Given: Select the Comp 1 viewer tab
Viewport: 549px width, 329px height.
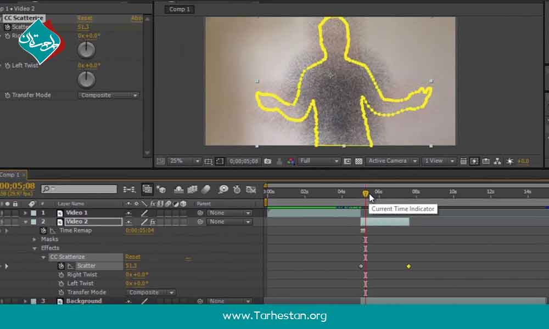Looking at the screenshot, I should (x=180, y=9).
